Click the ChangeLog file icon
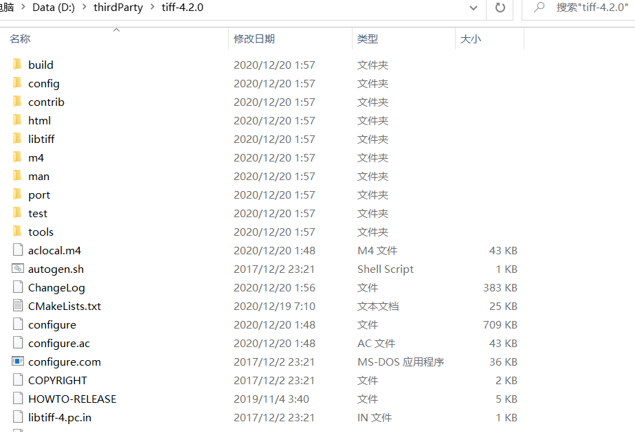Image resolution: width=635 pixels, height=433 pixels. [16, 287]
